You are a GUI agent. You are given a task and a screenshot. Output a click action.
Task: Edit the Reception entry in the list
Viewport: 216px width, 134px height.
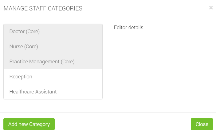click(x=53, y=77)
